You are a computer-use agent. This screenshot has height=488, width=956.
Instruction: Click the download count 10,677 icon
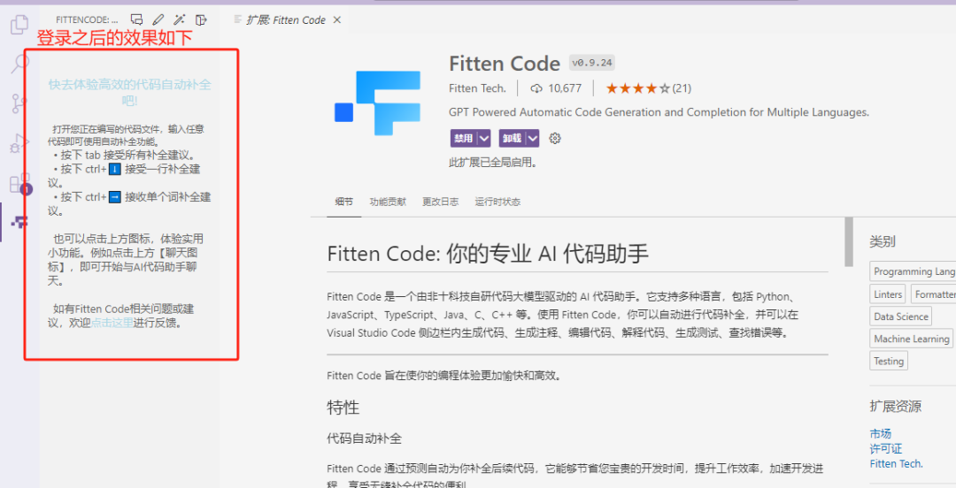click(536, 88)
